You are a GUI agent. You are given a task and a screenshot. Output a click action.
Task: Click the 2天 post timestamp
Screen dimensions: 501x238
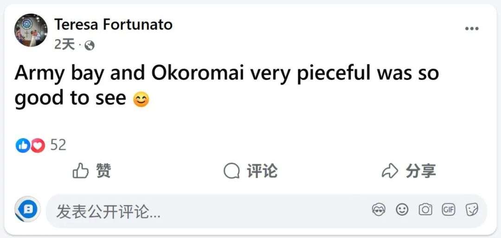pyautogui.click(x=64, y=45)
